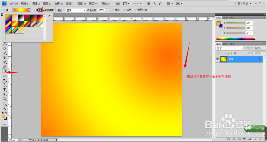Image resolution: width=267 pixels, height=142 pixels.
Task: Hide the 背景 layer visibility eye
Action: [x=217, y=59]
